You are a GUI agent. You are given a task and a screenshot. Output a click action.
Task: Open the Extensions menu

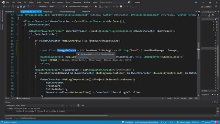tap(77, 2)
